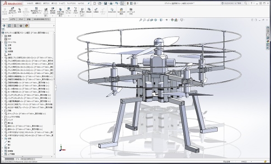This screenshot has height=164, width=271.
Task: Toggle the Select cursor tool button
Action: click(x=122, y=3)
